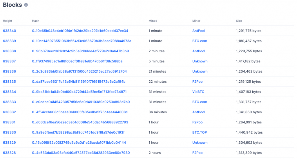
Task: Select the size value 1,229,755 bytes
Action: 249,51
